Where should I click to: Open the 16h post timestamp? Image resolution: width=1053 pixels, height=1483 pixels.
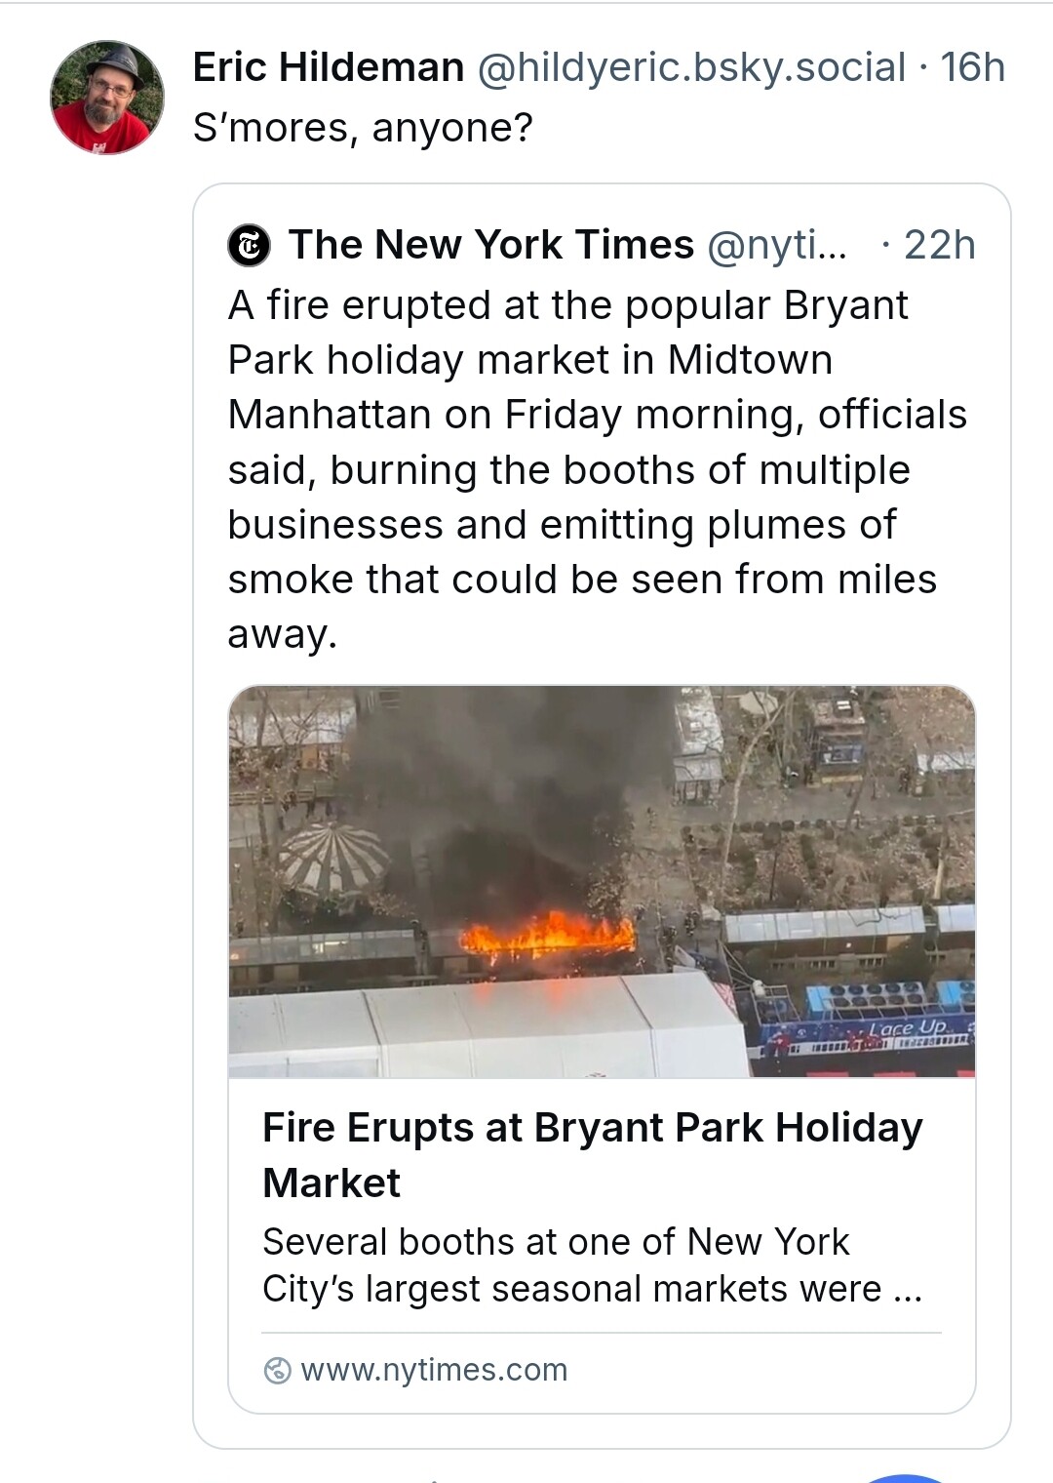pyautogui.click(x=973, y=67)
